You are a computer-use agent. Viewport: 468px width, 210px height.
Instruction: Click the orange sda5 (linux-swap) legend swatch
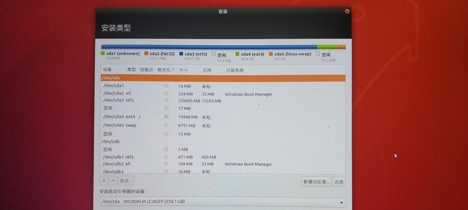point(271,54)
